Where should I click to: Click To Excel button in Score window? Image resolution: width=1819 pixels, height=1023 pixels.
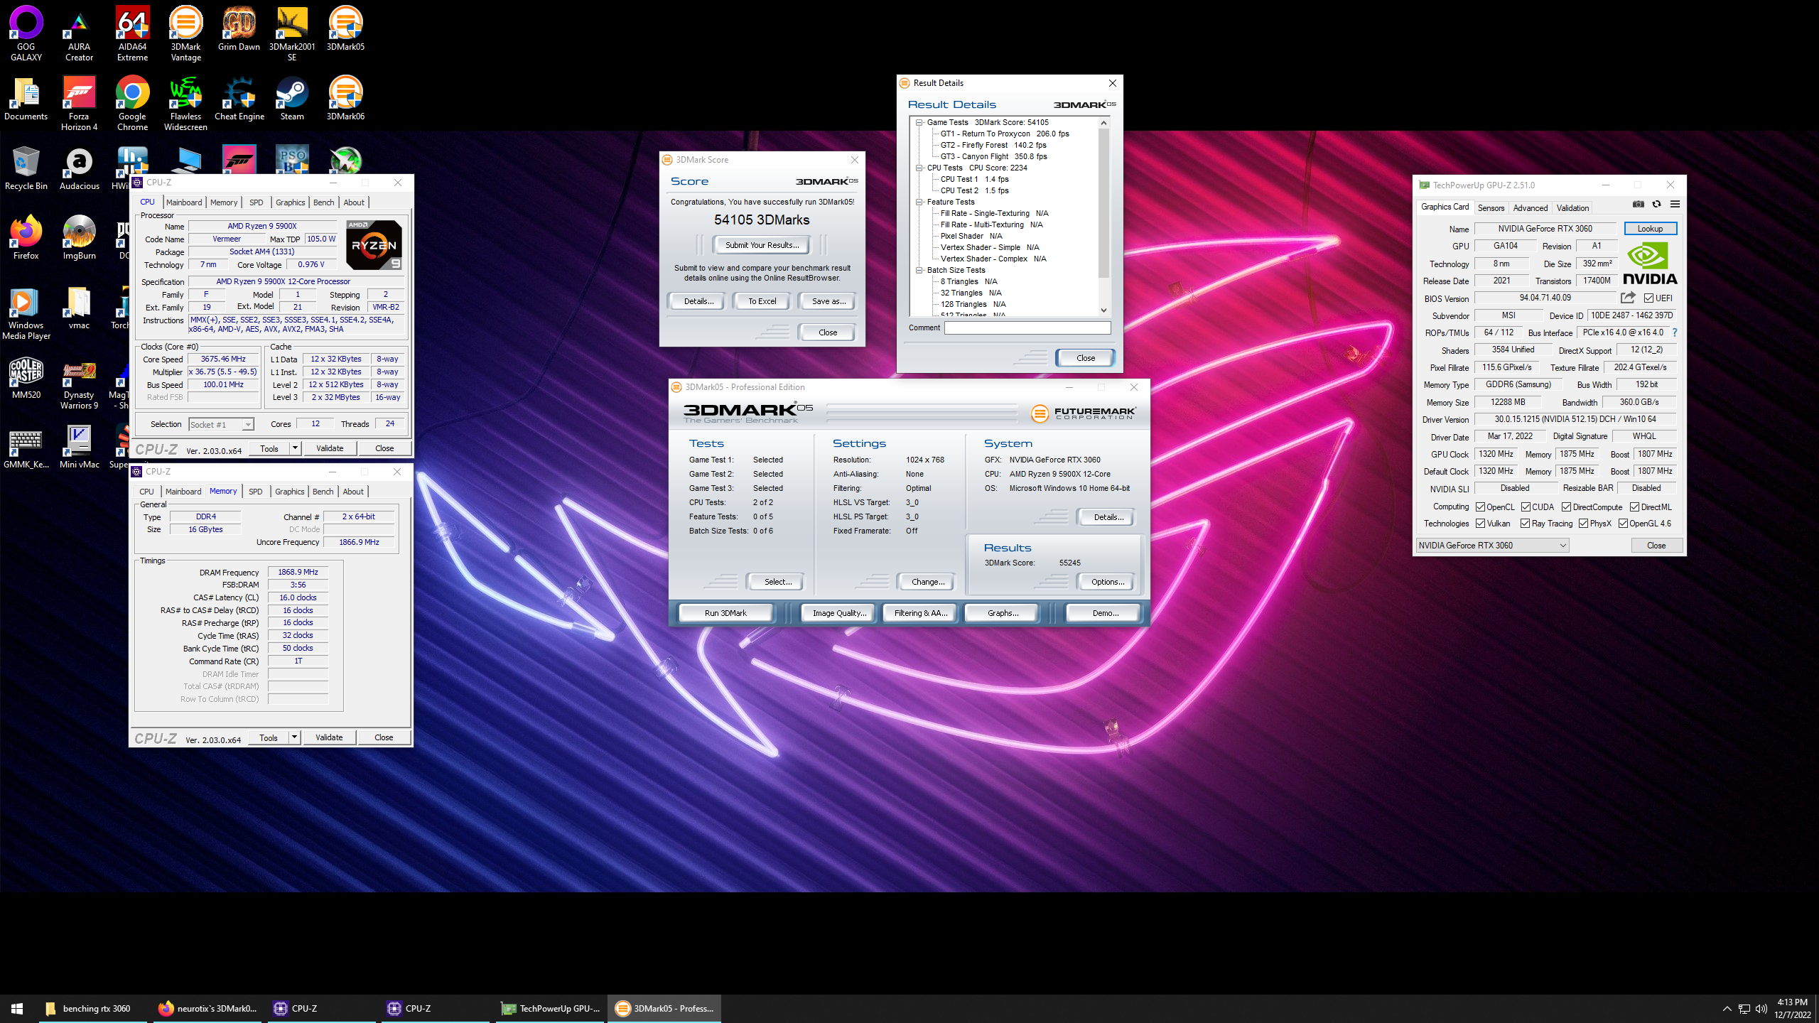click(x=762, y=301)
